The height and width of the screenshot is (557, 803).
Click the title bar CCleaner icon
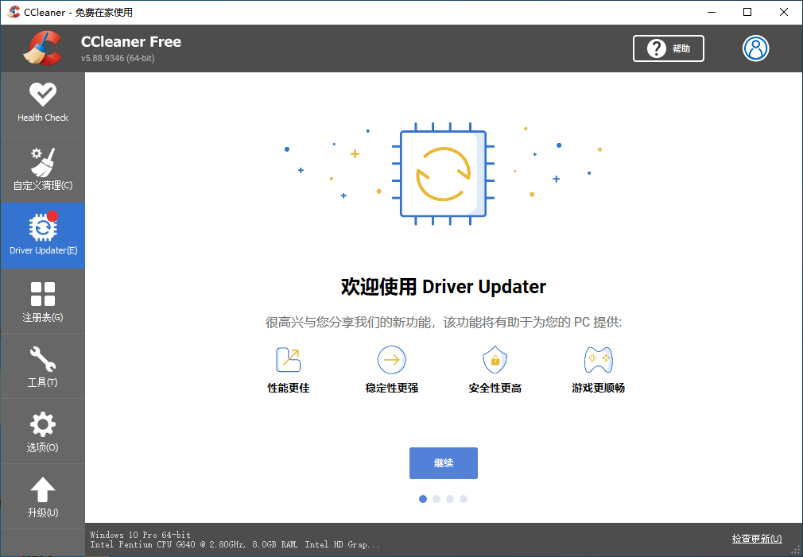13,12
